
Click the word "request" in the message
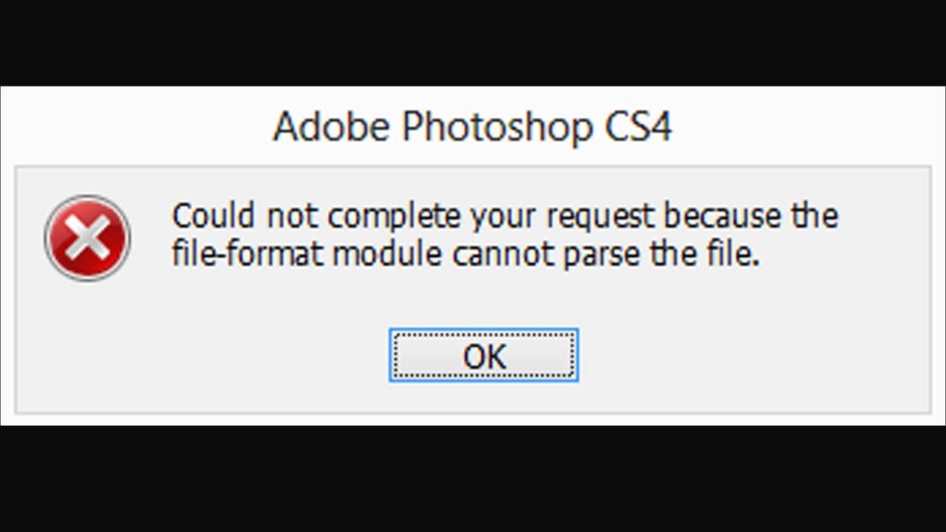601,216
